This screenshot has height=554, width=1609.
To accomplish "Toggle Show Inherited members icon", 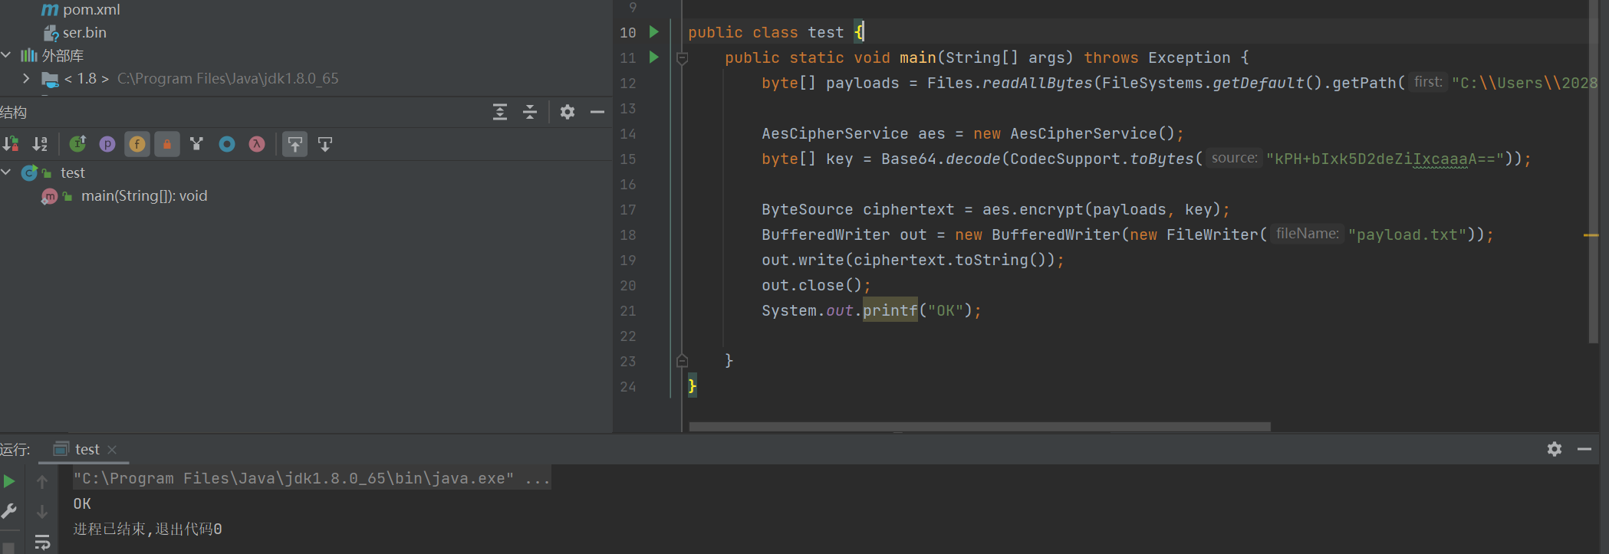I will [x=77, y=144].
